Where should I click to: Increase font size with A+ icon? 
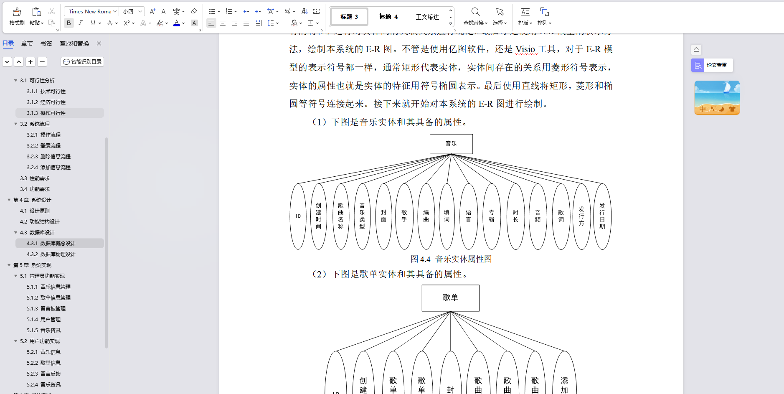(152, 11)
